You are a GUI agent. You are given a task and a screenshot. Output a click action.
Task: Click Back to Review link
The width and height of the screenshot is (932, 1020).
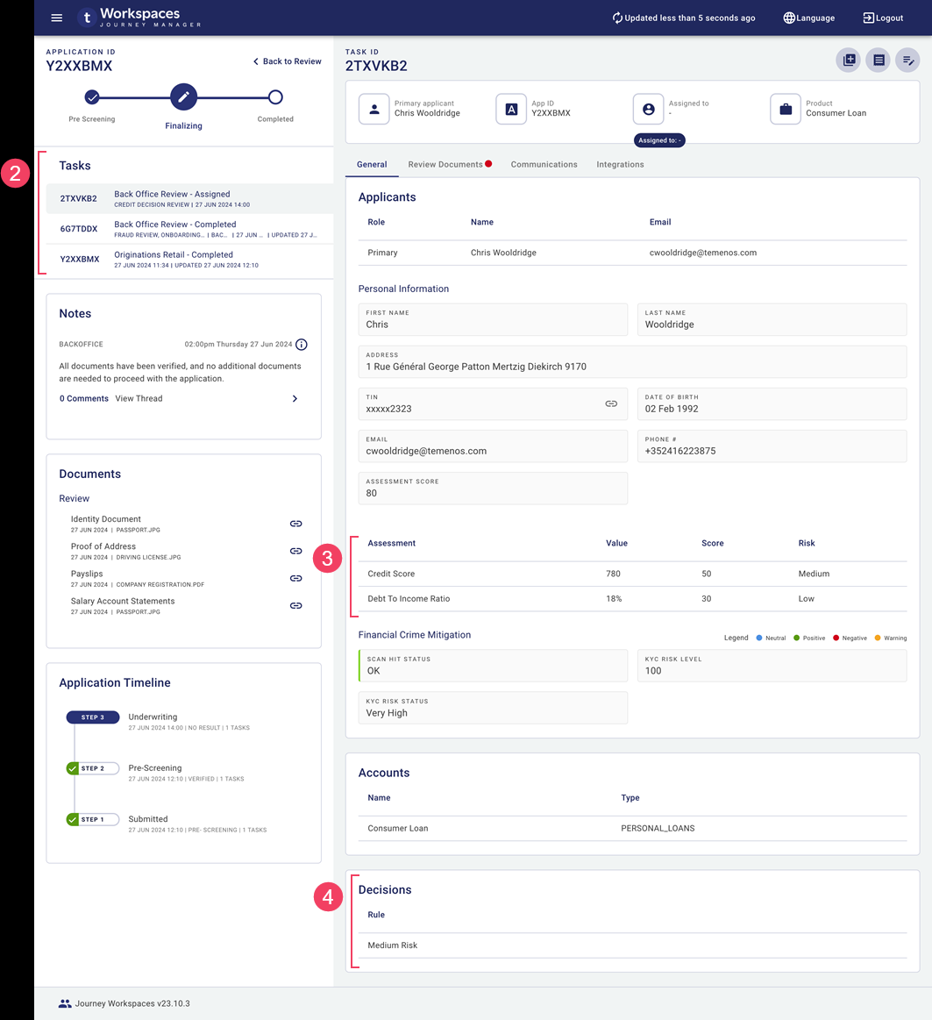pyautogui.click(x=287, y=61)
